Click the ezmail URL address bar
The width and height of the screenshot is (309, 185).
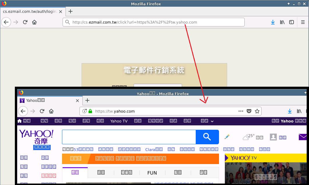(x=154, y=22)
